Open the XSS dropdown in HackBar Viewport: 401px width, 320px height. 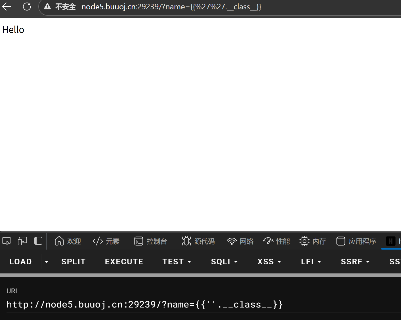click(269, 262)
